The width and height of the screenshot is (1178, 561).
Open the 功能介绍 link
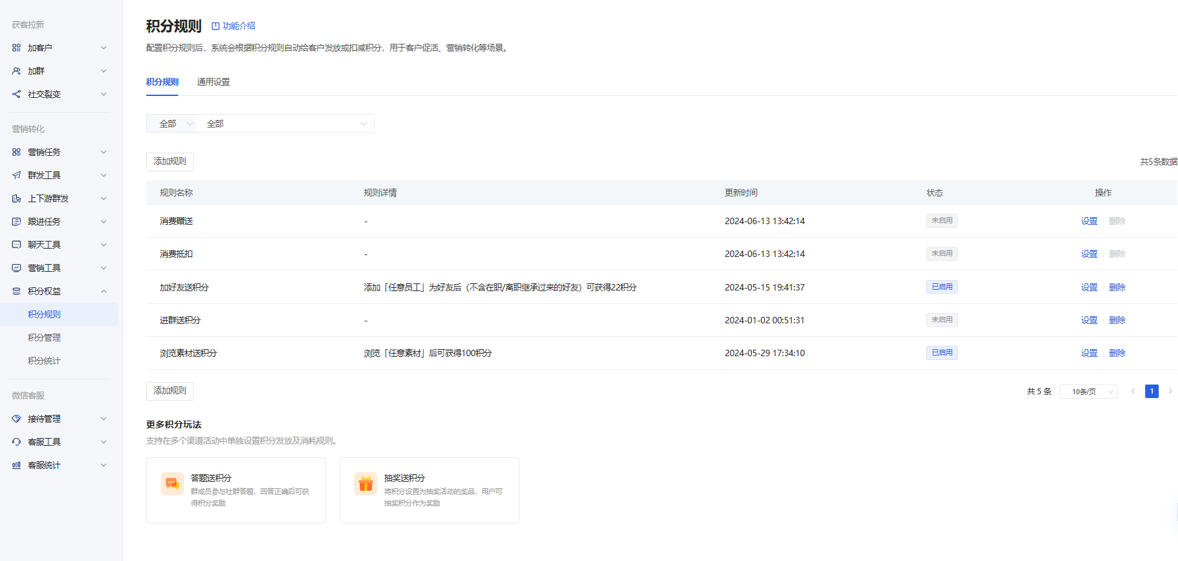click(239, 26)
